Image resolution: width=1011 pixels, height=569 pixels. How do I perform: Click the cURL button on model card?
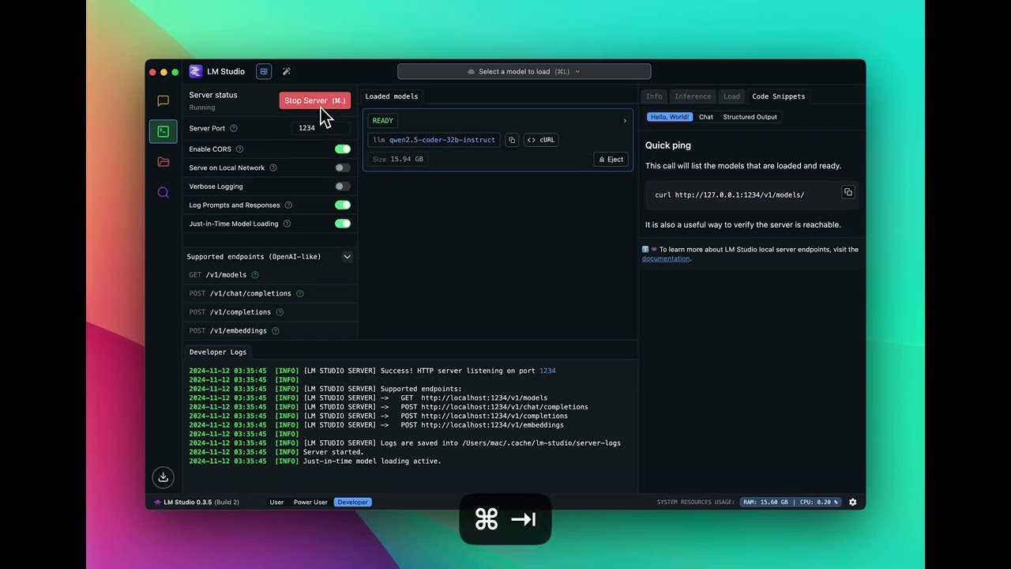(541, 140)
